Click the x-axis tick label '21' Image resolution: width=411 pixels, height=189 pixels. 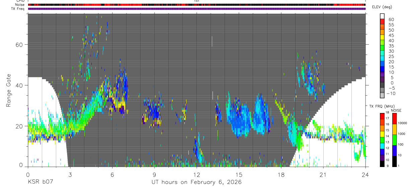point(323,175)
